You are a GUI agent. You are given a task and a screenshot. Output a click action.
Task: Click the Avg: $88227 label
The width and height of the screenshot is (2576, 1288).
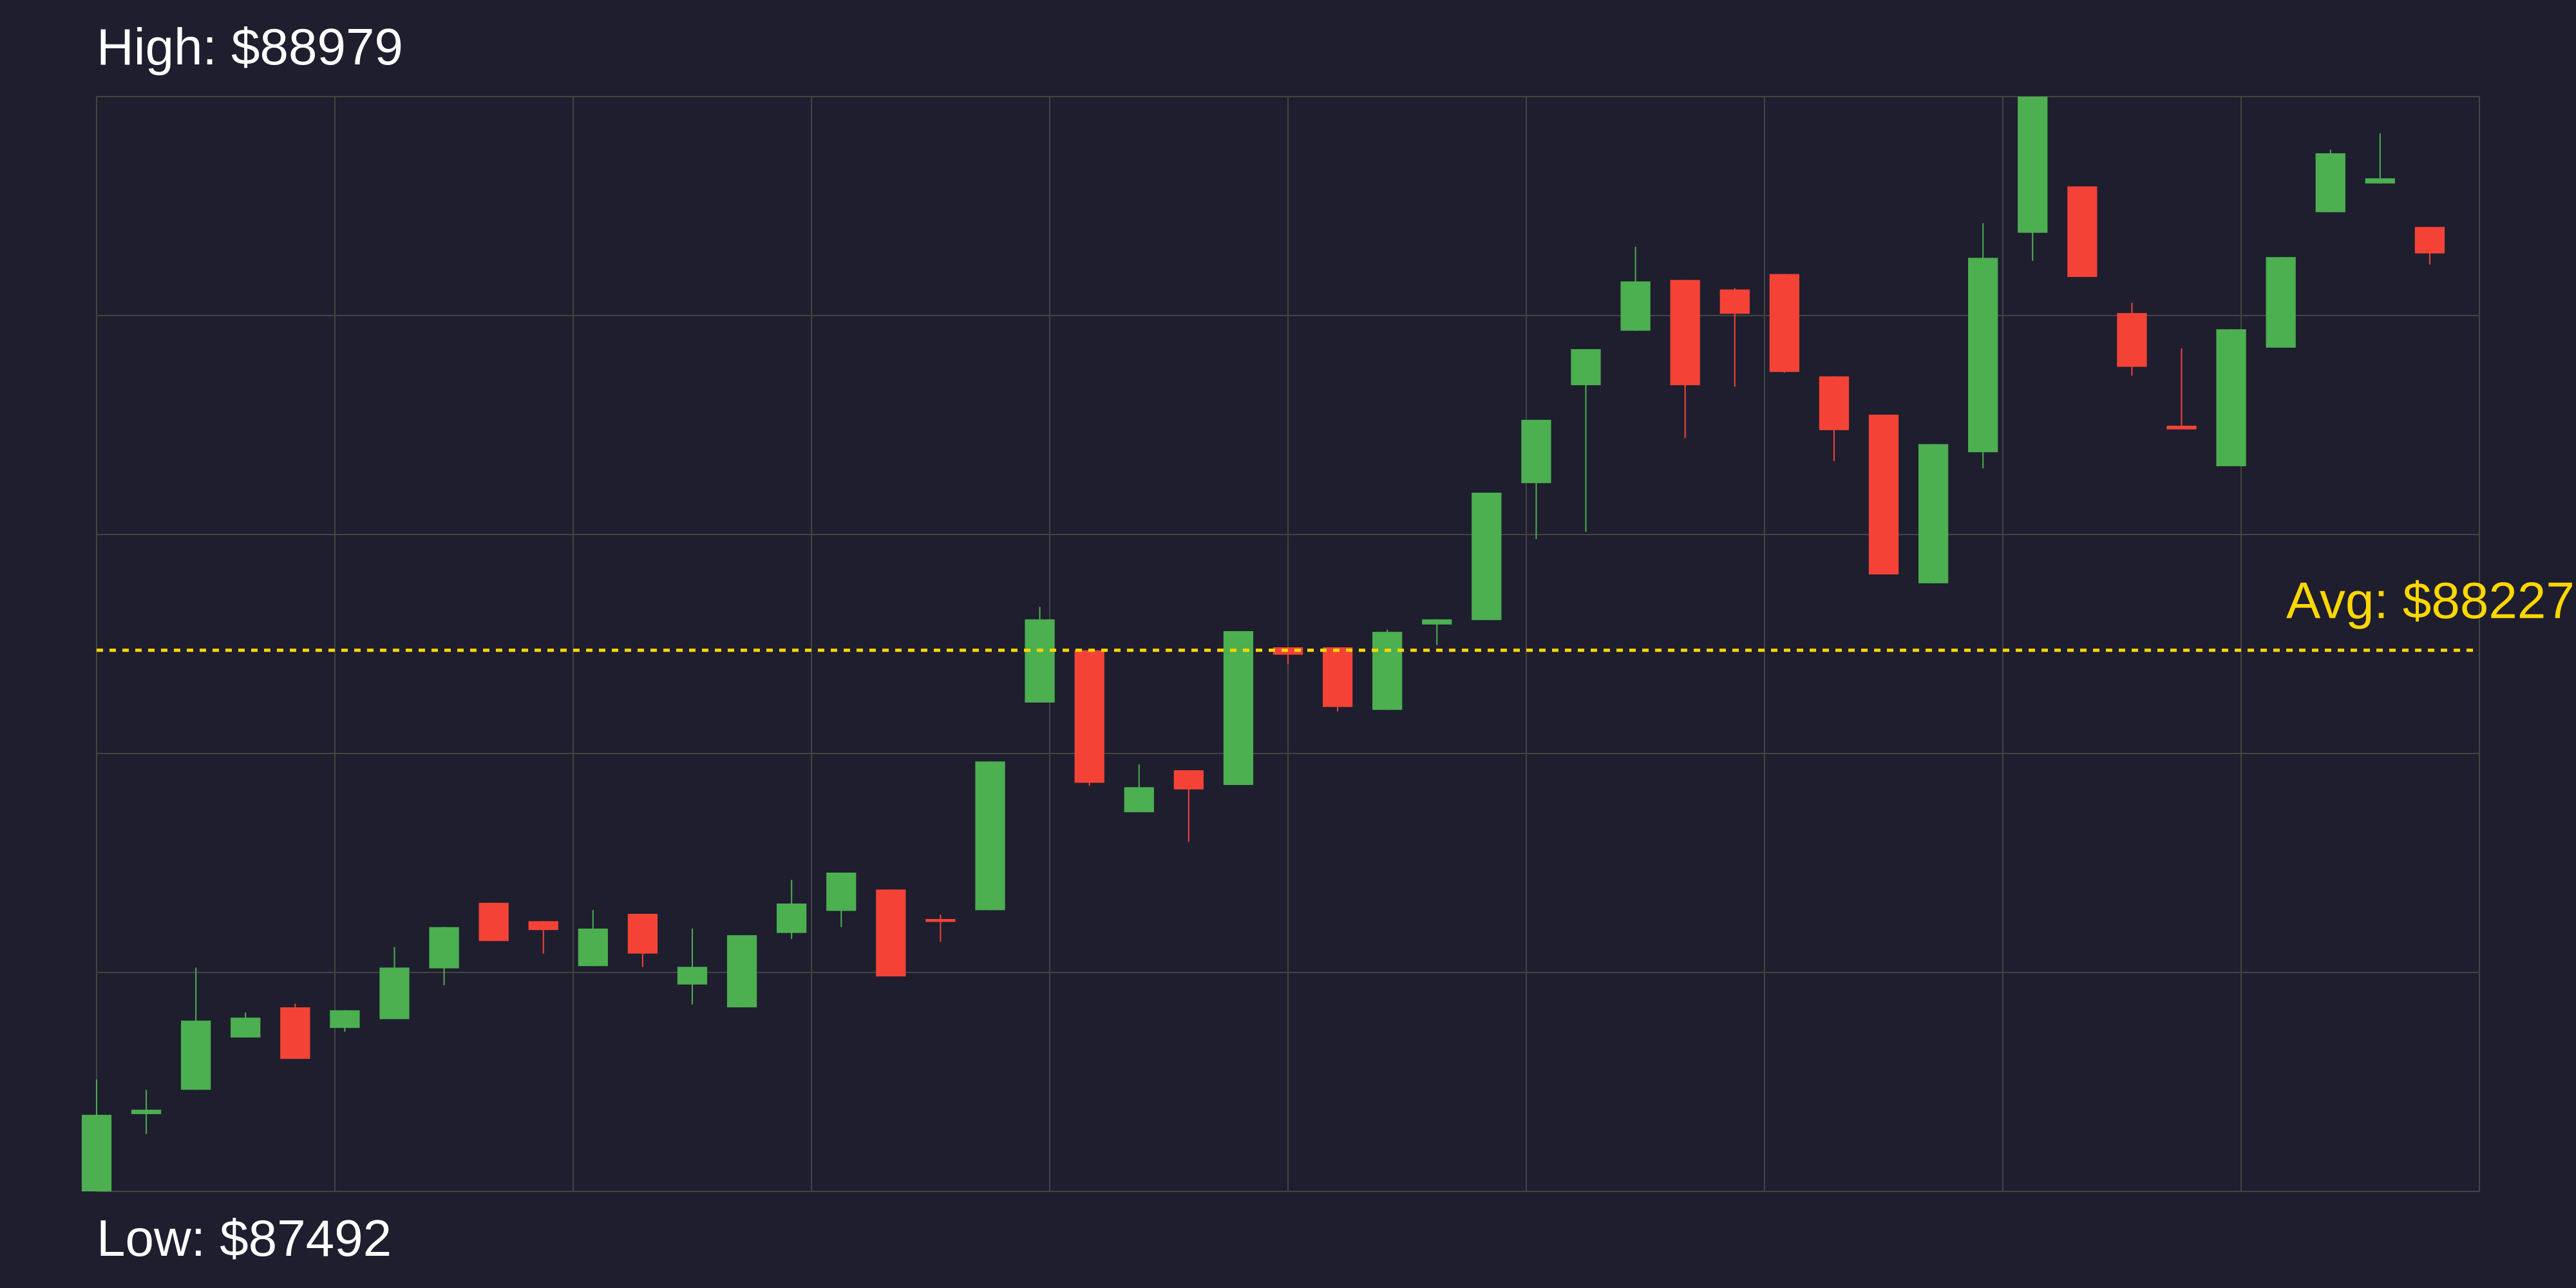2428,602
